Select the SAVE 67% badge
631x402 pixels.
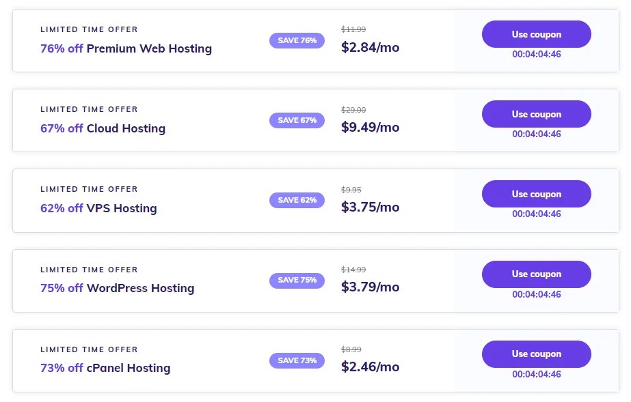[x=297, y=120]
